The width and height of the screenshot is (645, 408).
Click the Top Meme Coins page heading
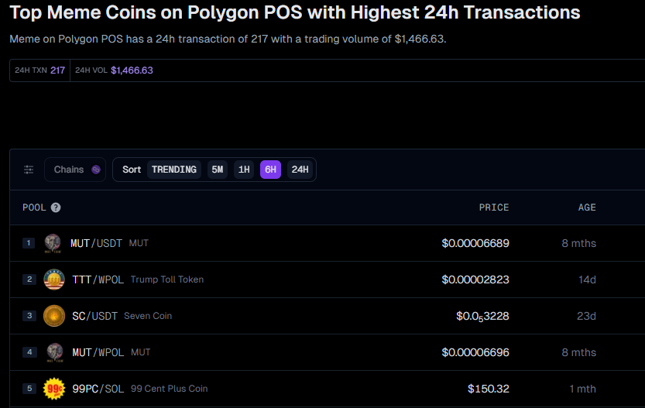point(294,12)
